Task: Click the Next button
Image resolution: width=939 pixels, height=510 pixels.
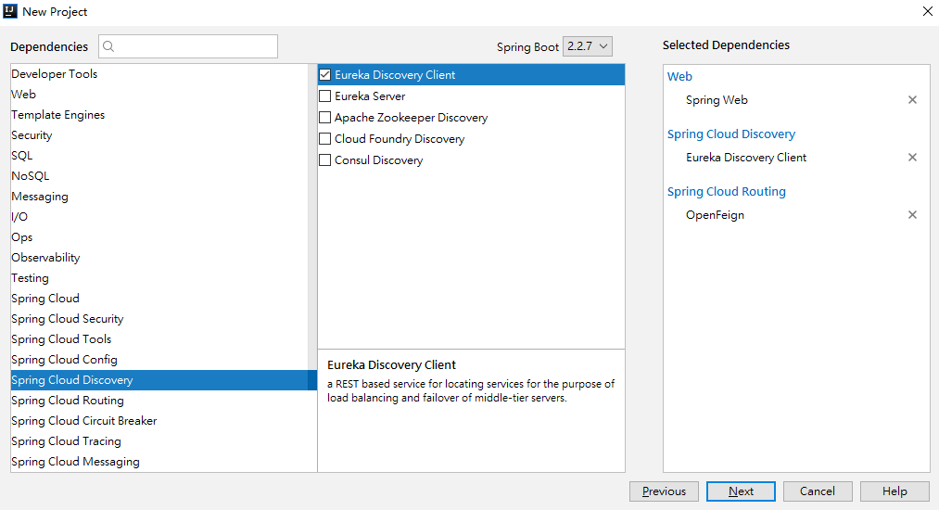Action: click(x=741, y=491)
